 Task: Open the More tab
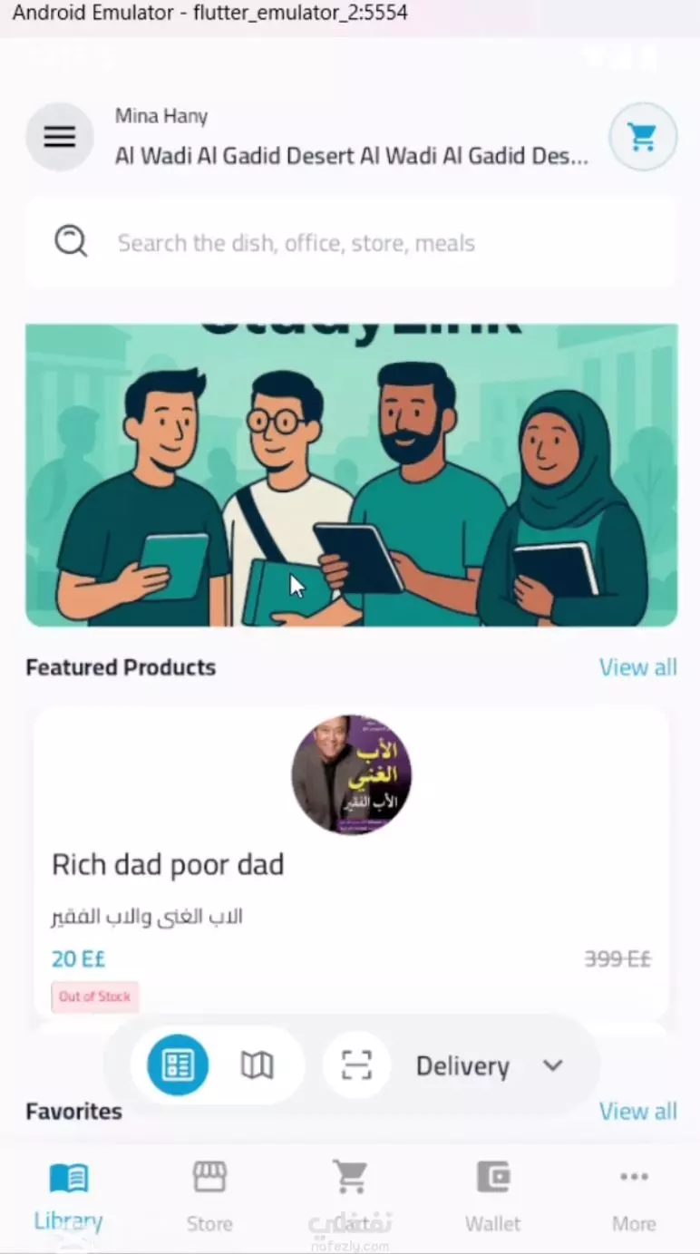pyautogui.click(x=634, y=1196)
